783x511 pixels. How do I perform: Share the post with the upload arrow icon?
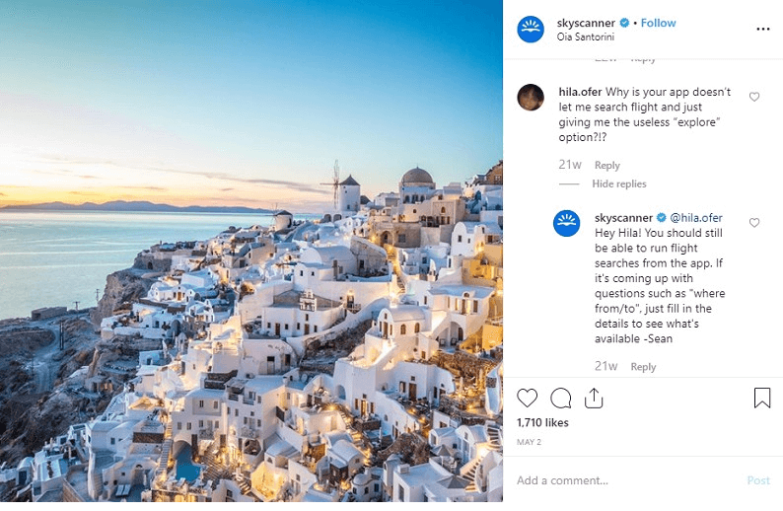[x=594, y=399]
